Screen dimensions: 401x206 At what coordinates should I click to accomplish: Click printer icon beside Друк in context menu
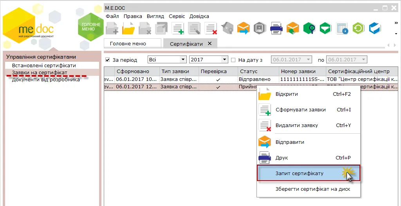(265, 158)
